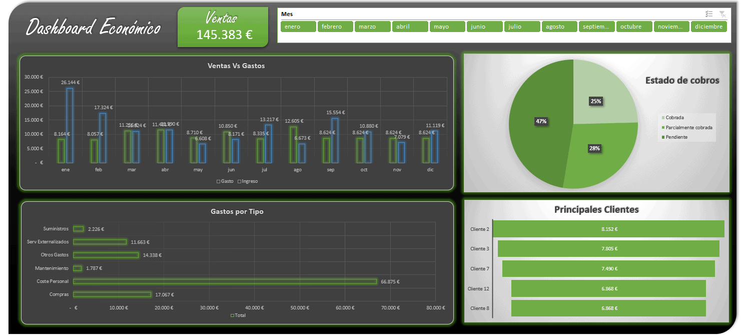Select Parcialmente cobrada legend entry
Screen dimensions: 747x335
686,127
